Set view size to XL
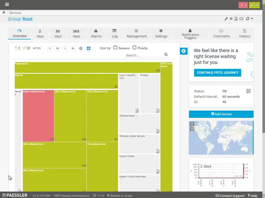Image resolution: width=265 pixels, height=198 pixels. (73, 48)
